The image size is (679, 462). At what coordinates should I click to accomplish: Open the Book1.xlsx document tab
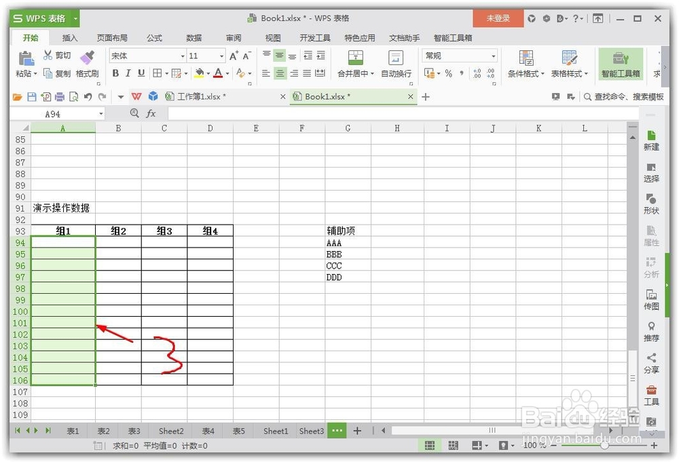pyautogui.click(x=328, y=97)
